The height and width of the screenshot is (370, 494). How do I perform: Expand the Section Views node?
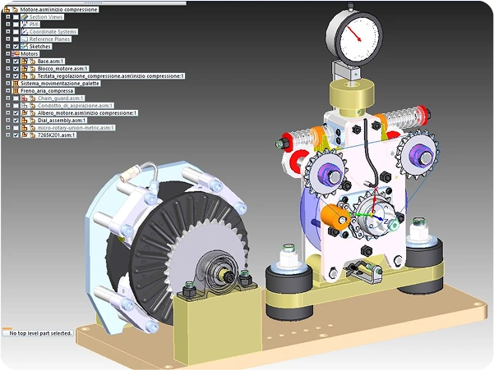click(7, 16)
